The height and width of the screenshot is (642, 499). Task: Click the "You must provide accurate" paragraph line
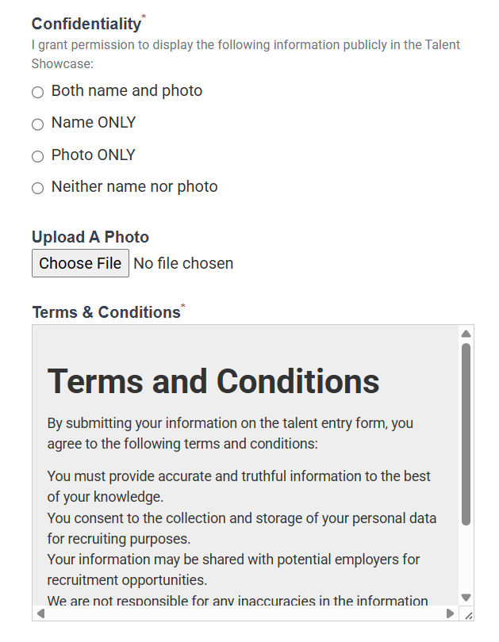pyautogui.click(x=239, y=476)
